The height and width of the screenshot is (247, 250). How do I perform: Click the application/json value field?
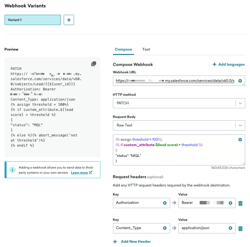pyautogui.click(x=207, y=228)
